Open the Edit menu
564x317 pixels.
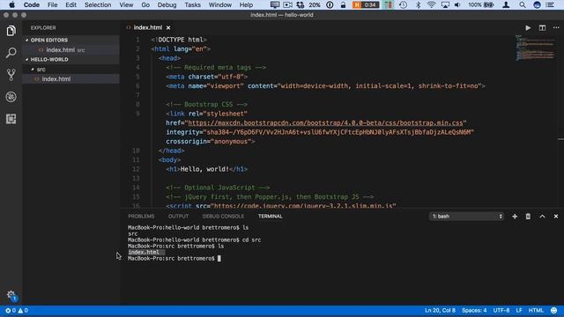70,5
